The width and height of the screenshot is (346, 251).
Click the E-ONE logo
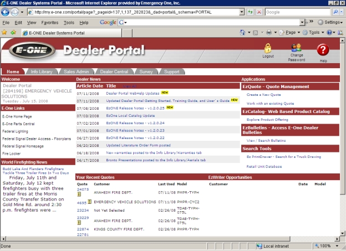pyautogui.click(x=32, y=50)
